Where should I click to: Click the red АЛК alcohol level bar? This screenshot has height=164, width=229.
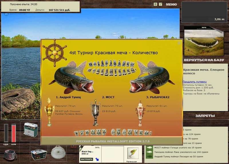click(13, 133)
